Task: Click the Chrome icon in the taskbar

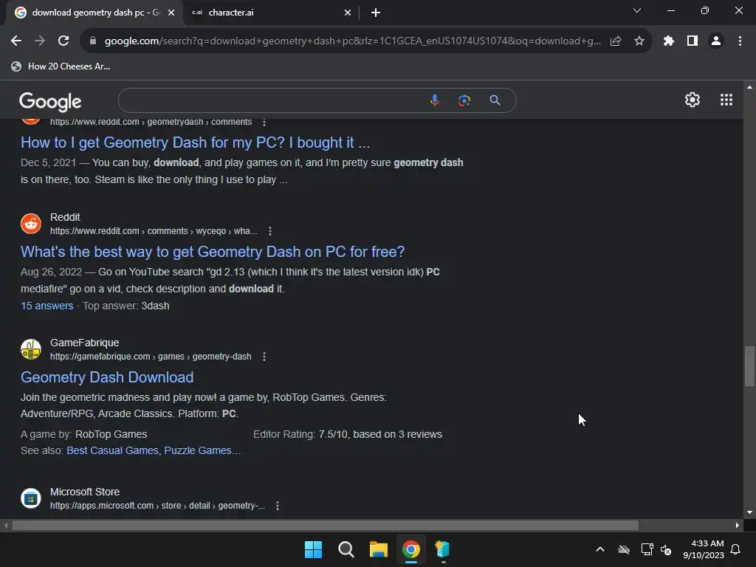Action: [x=410, y=549]
